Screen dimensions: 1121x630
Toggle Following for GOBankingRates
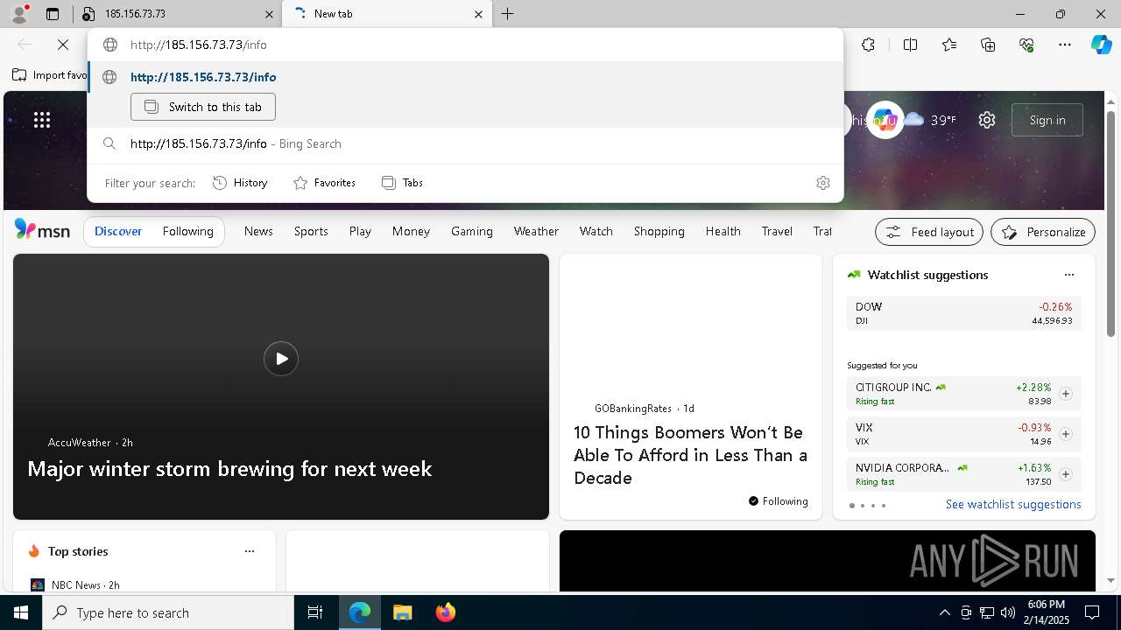[778, 501]
